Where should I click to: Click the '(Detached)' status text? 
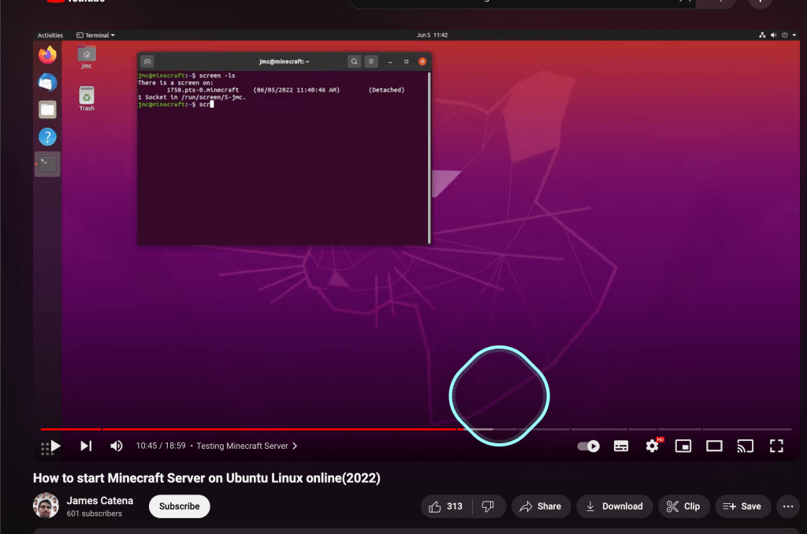(386, 90)
